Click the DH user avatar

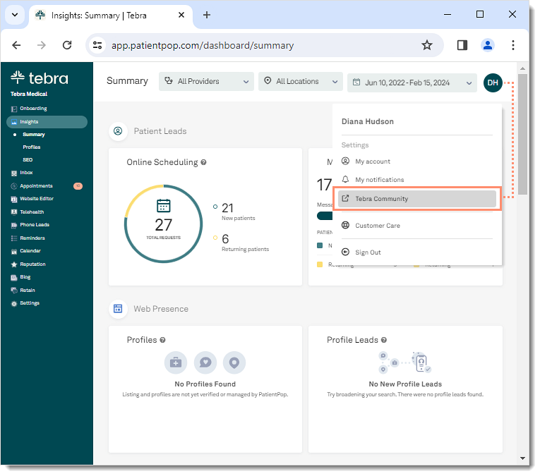[493, 83]
